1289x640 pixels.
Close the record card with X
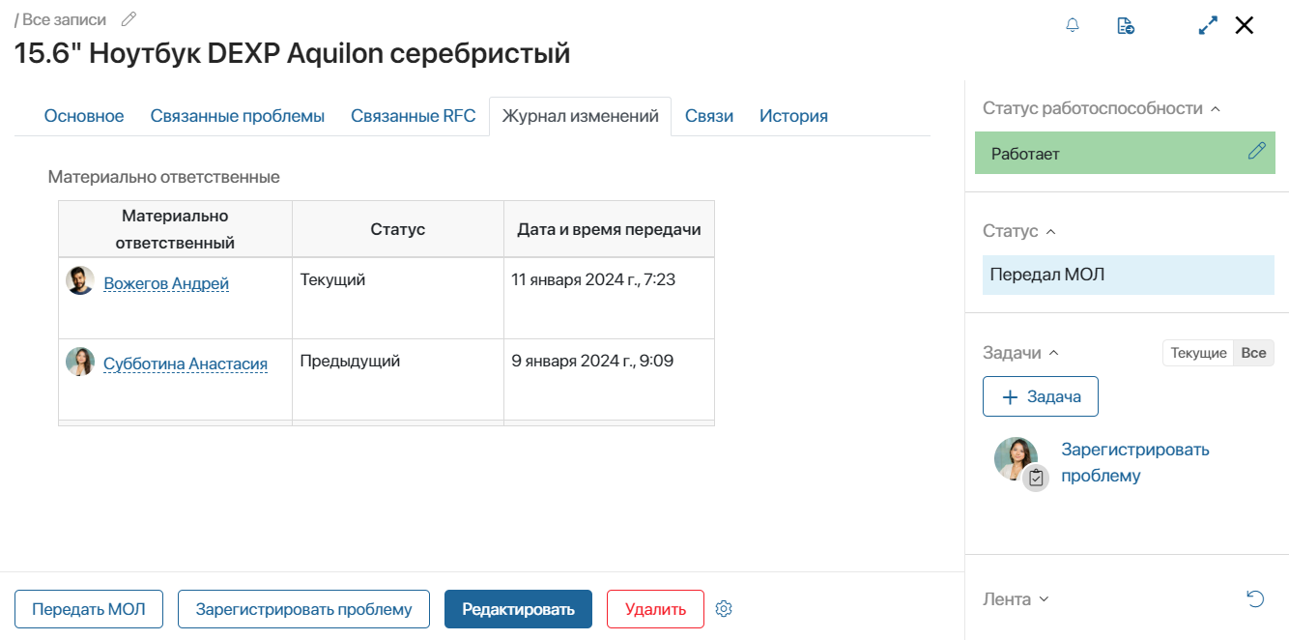pyautogui.click(x=1245, y=26)
